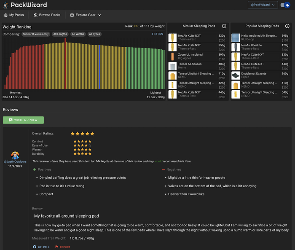Screen dimensions: 295x250
Task: Expand the Explore Gear dropdown
Action: 86,15
